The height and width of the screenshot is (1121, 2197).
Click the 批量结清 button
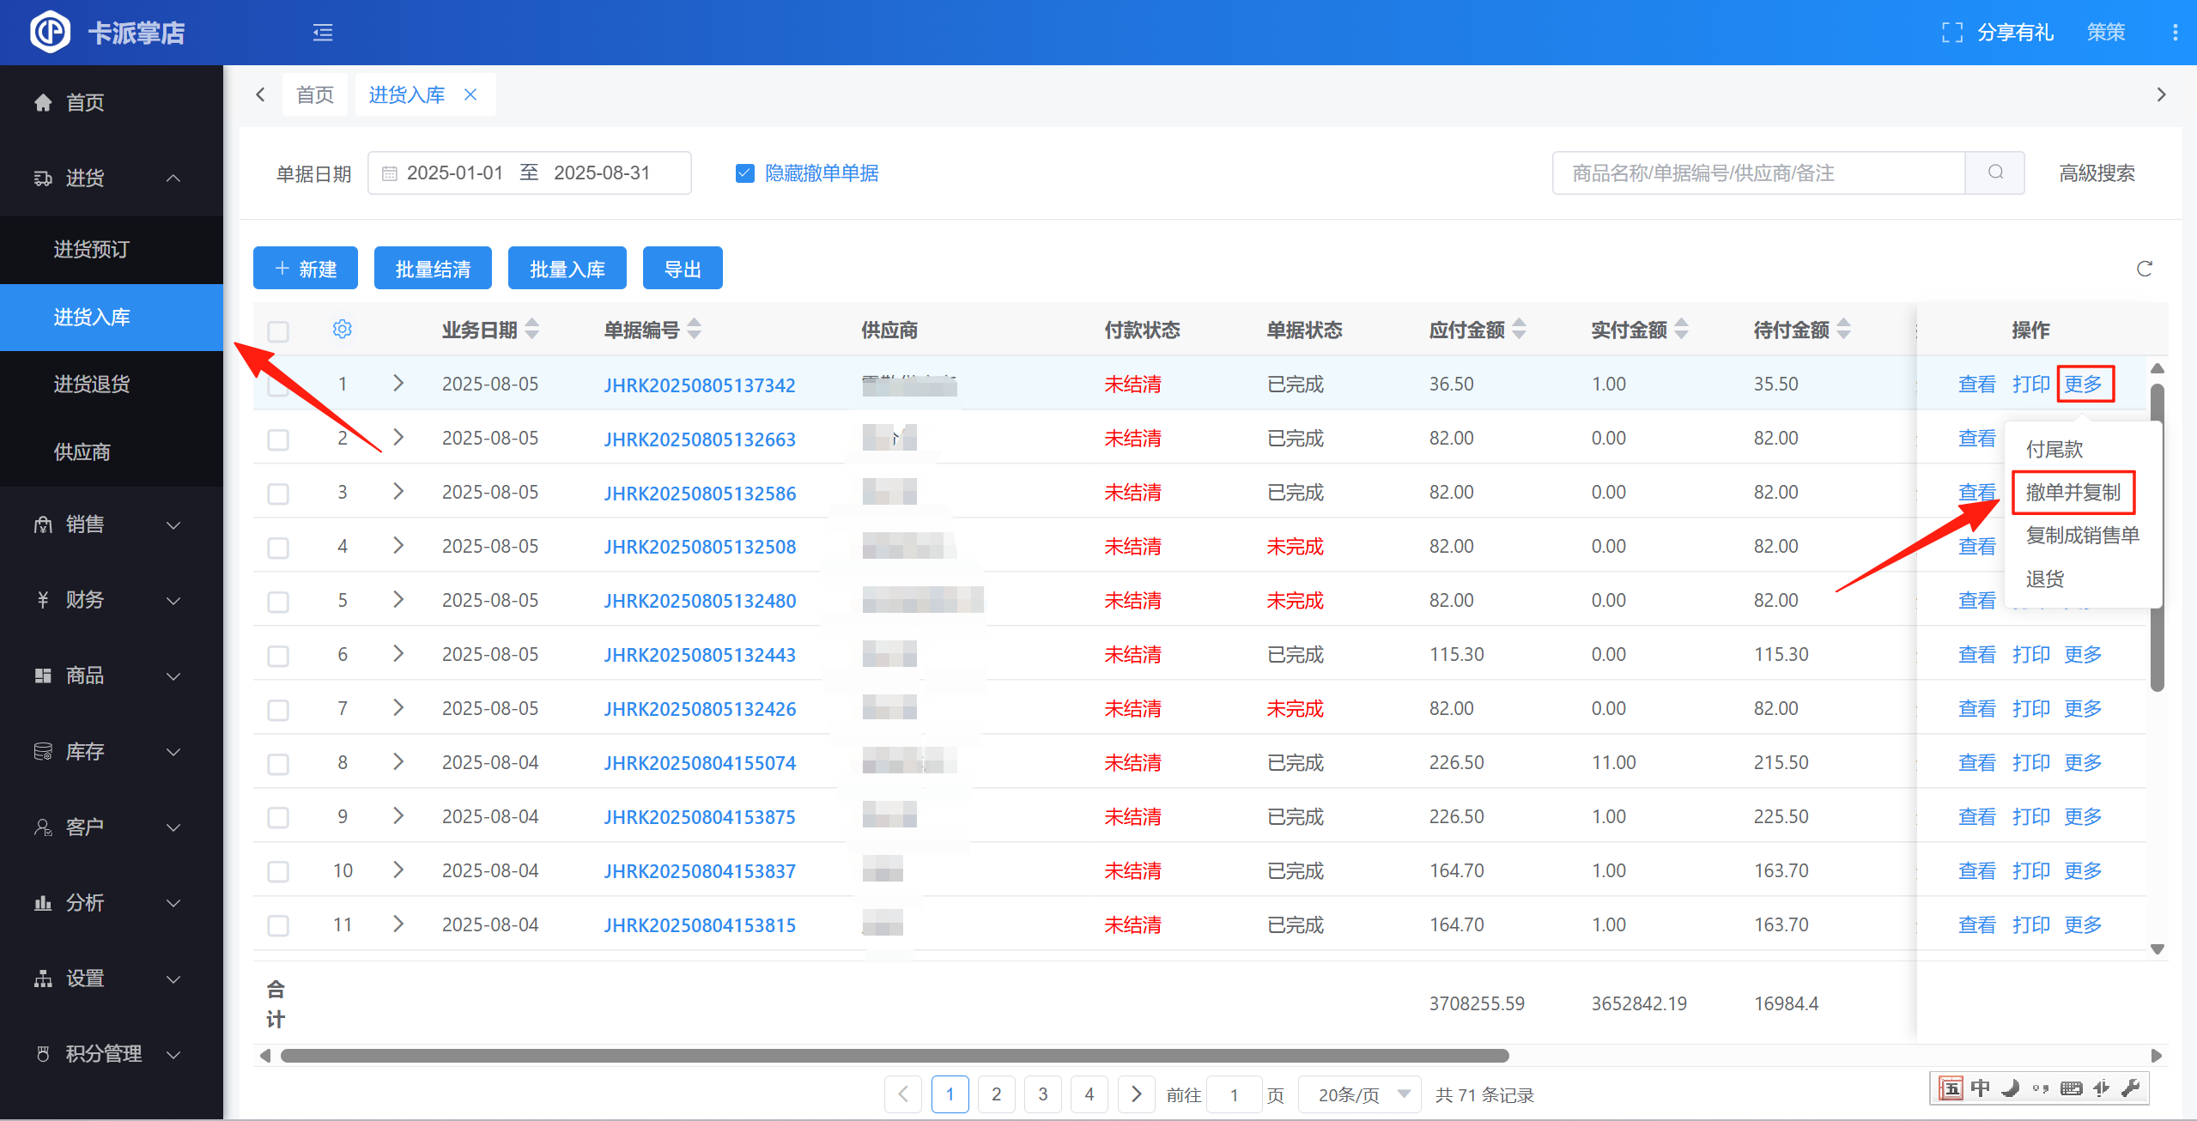[433, 269]
